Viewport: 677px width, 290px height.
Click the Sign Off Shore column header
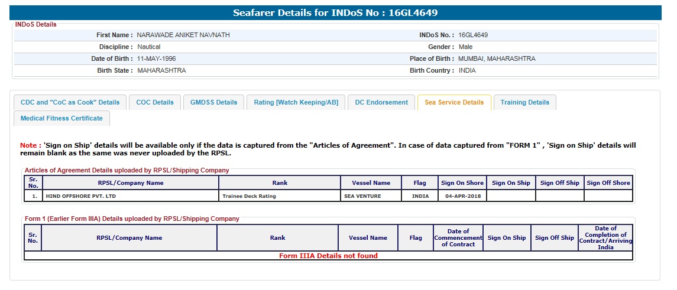click(x=608, y=183)
